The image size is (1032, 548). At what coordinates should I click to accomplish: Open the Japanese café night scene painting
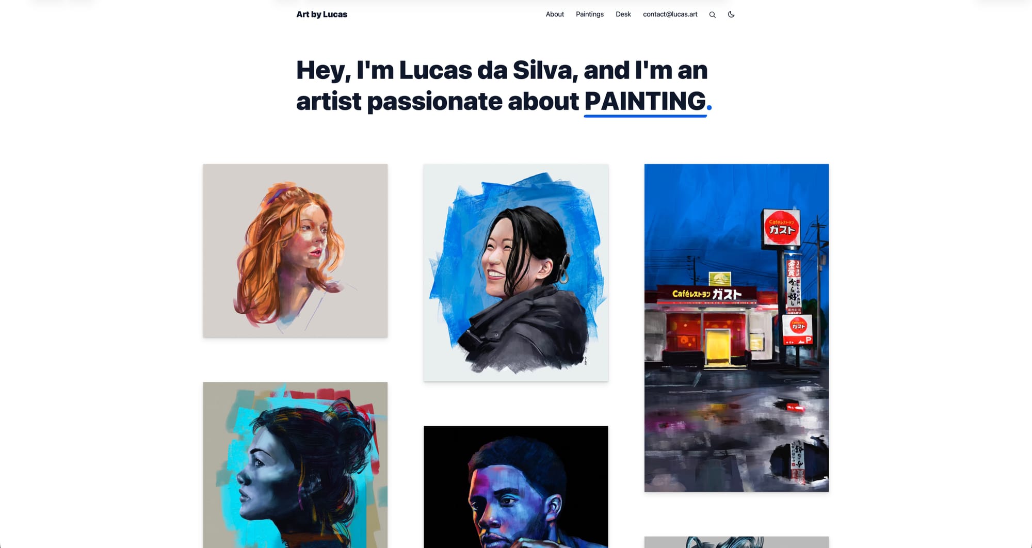[736, 328]
